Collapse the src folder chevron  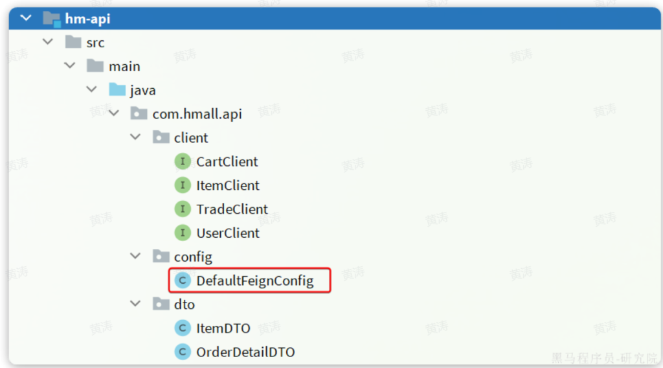48,43
